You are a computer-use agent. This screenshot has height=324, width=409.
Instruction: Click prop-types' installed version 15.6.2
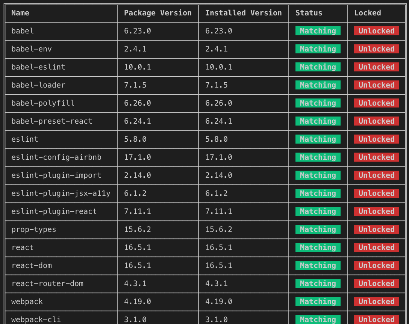pyautogui.click(x=218, y=229)
